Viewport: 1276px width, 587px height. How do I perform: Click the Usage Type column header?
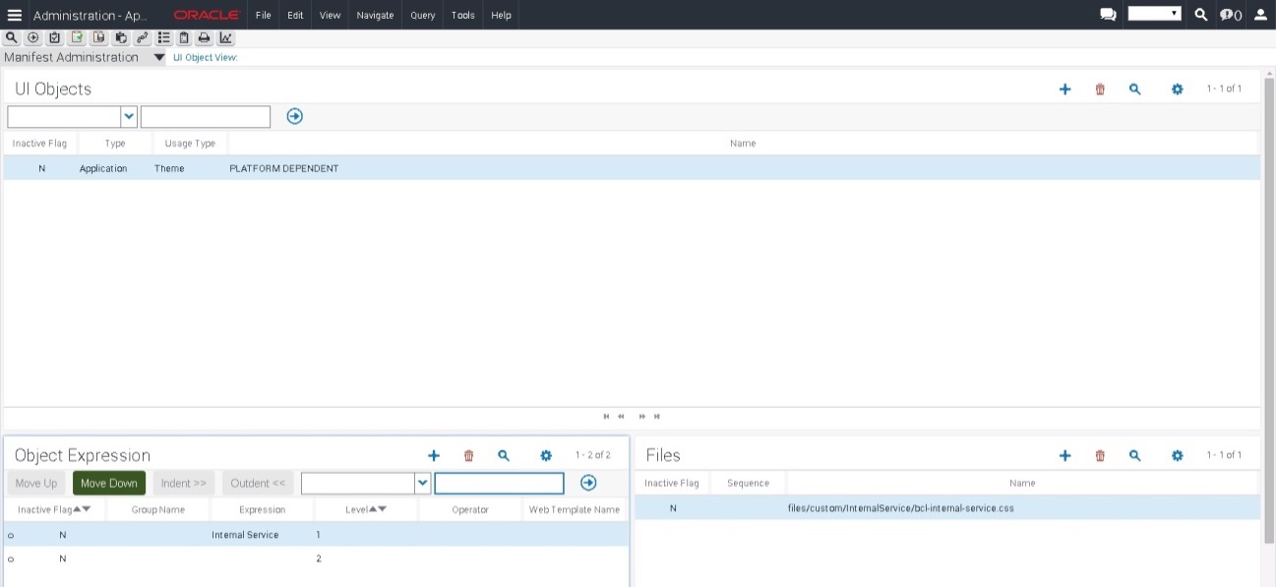(190, 144)
